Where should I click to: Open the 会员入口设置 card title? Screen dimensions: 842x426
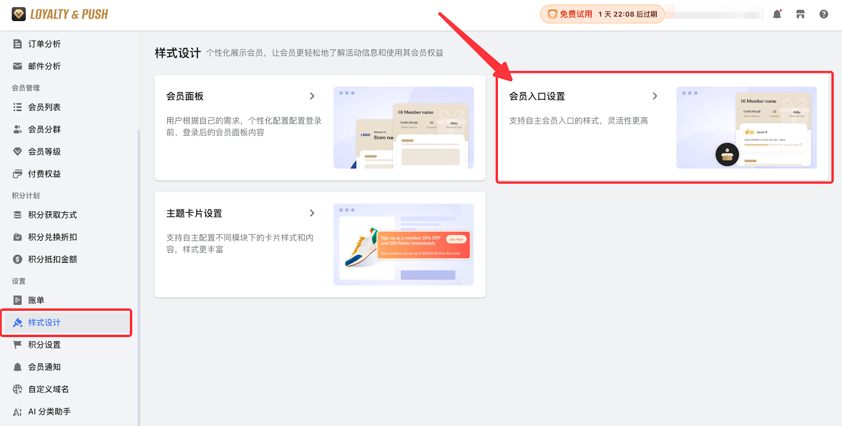pos(537,96)
